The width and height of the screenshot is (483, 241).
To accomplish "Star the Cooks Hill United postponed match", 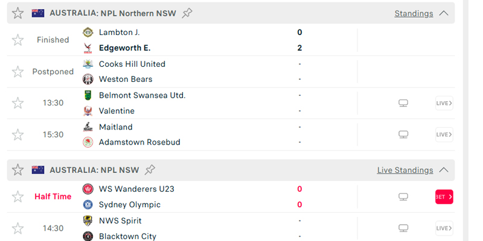I will [18, 72].
